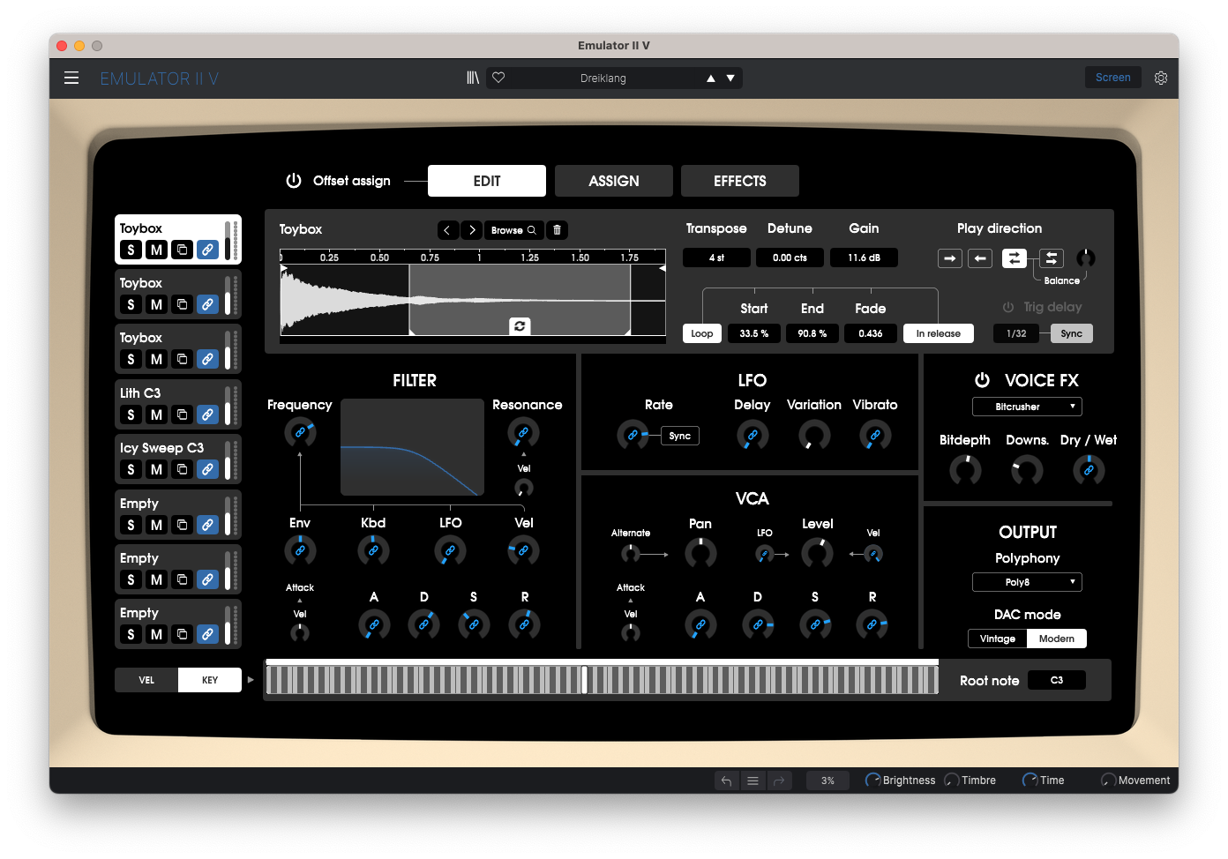Viewport: 1228px width, 859px height.
Task: Undo the last action in bottom bar
Action: (726, 781)
